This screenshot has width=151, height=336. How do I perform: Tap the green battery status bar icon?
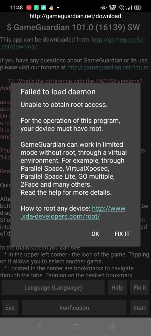pos(36,8)
